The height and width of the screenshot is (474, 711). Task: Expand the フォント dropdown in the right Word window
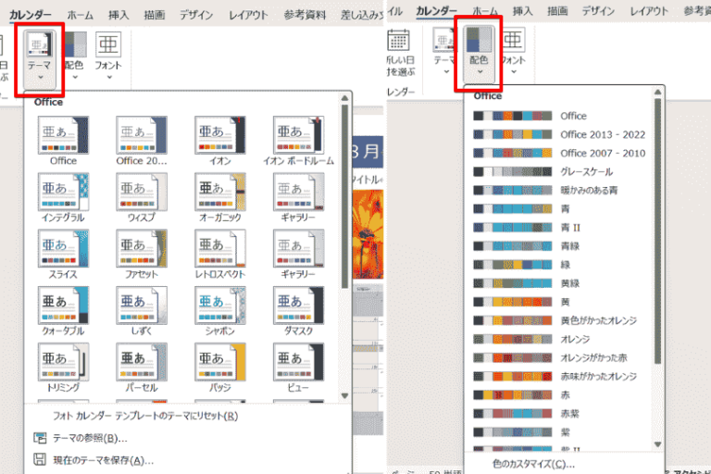click(x=513, y=52)
